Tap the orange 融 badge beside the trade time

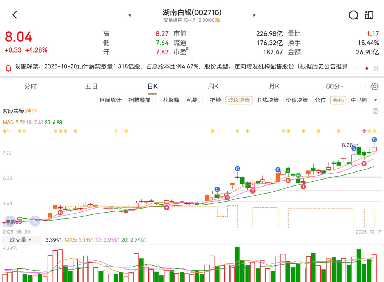217,20
